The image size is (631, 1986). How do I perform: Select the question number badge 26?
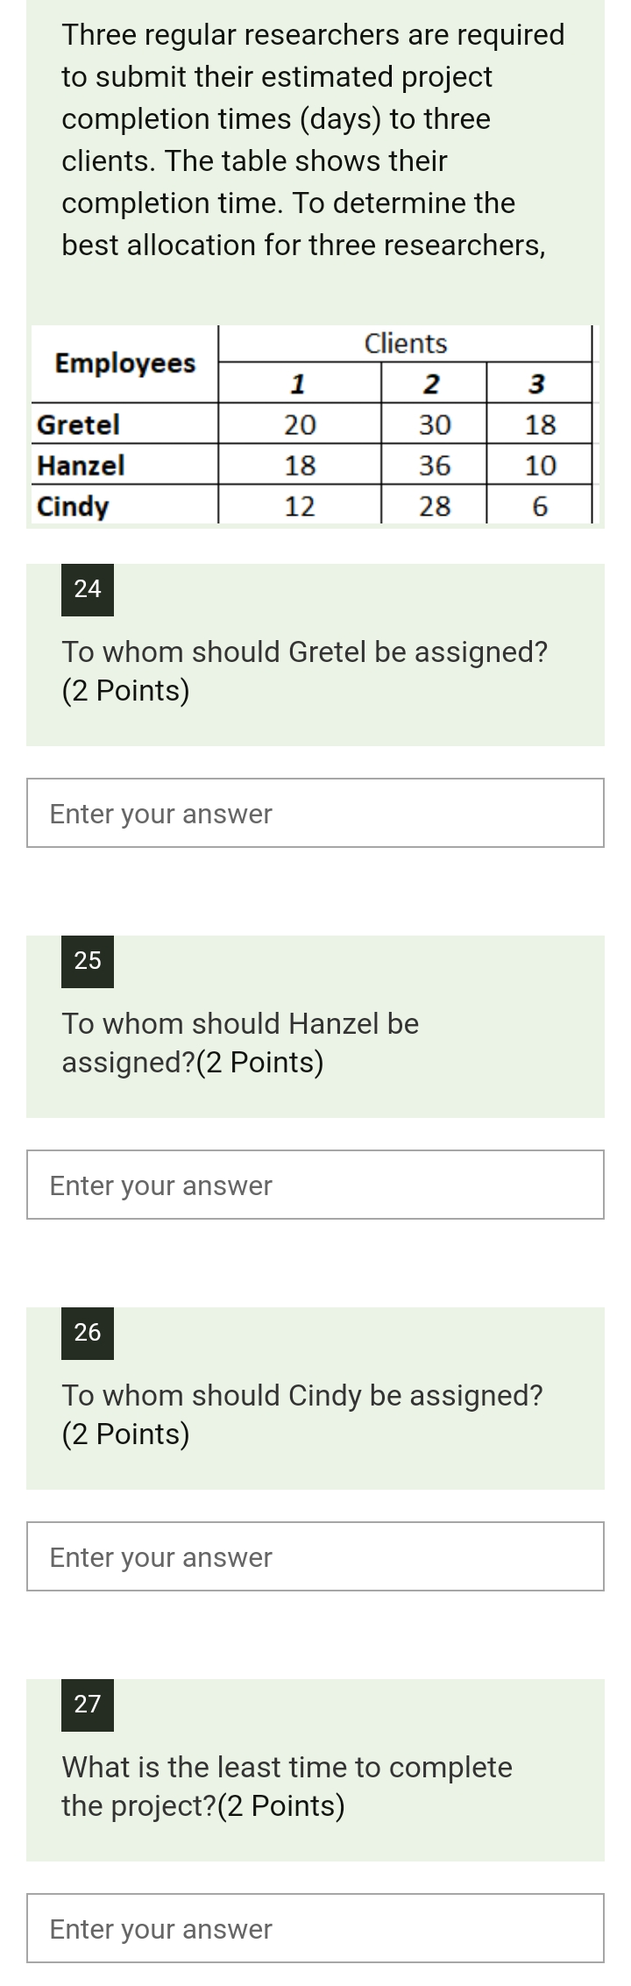pyautogui.click(x=87, y=1332)
